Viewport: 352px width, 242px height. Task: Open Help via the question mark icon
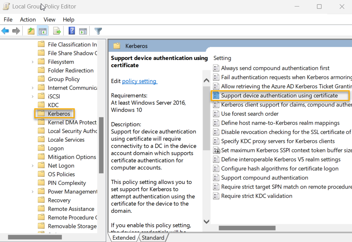pos(72,31)
